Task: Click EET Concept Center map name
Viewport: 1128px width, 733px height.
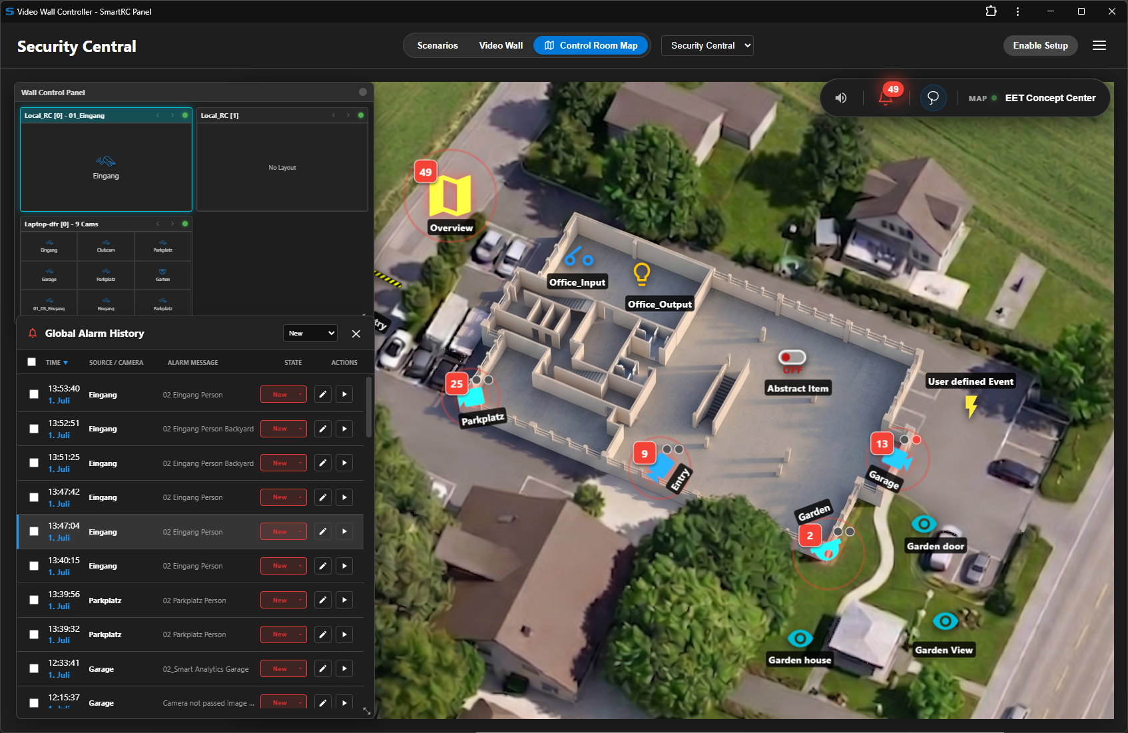Action: pyautogui.click(x=1050, y=98)
